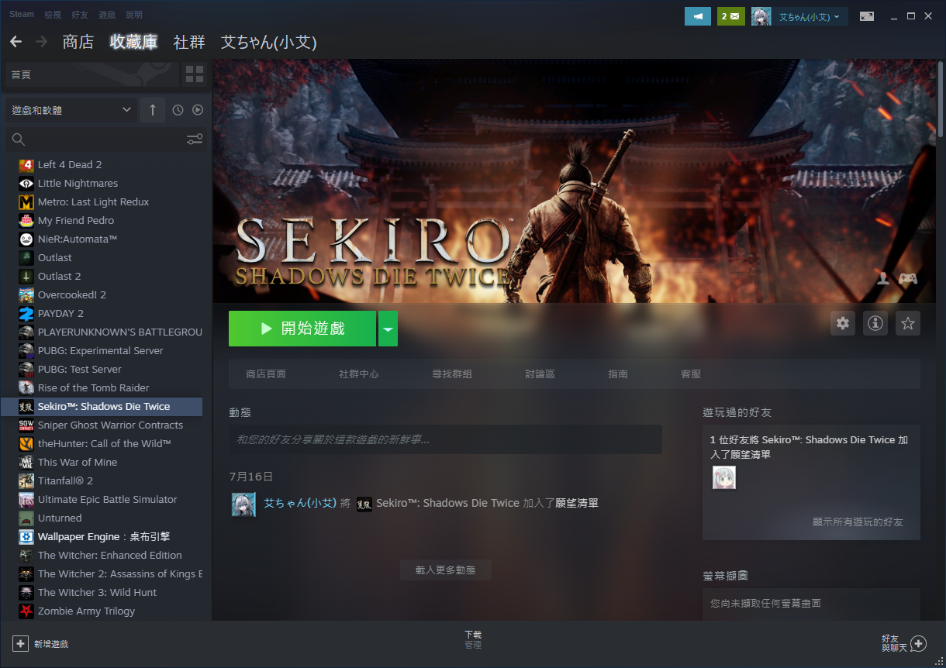Click 顯示所有遊玩的好友 link
Image resolution: width=946 pixels, height=668 pixels.
[858, 522]
